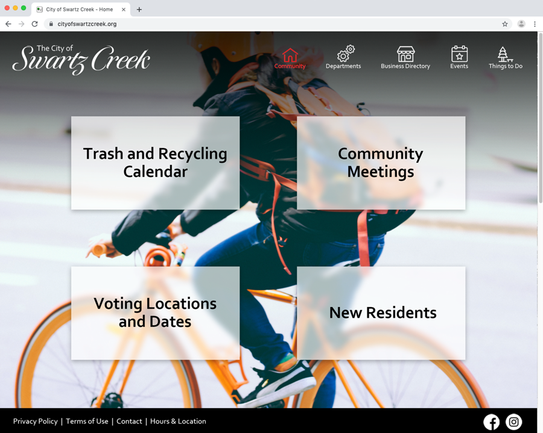Screen dimensions: 543x433
Task: Open the Trash and Recycling Calendar
Action: pyautogui.click(x=155, y=163)
